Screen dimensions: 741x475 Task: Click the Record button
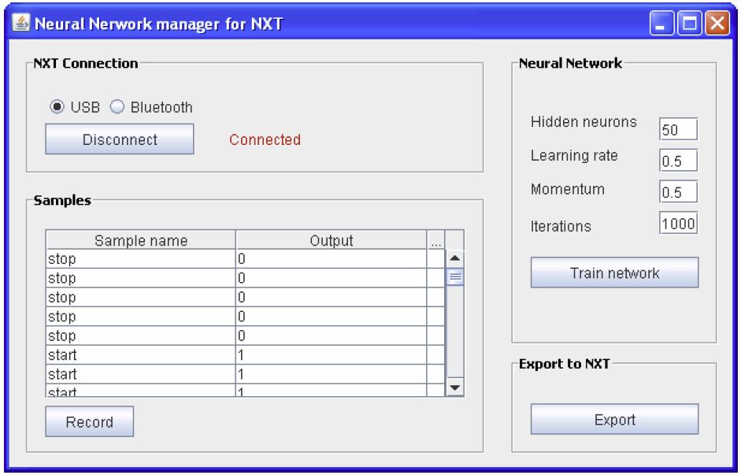pos(89,421)
